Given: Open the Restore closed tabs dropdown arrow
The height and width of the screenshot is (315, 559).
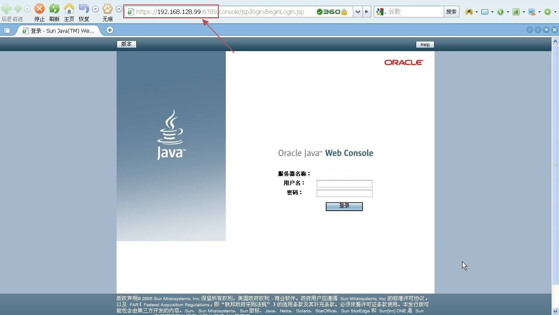Looking at the screenshot, I should [95, 9].
